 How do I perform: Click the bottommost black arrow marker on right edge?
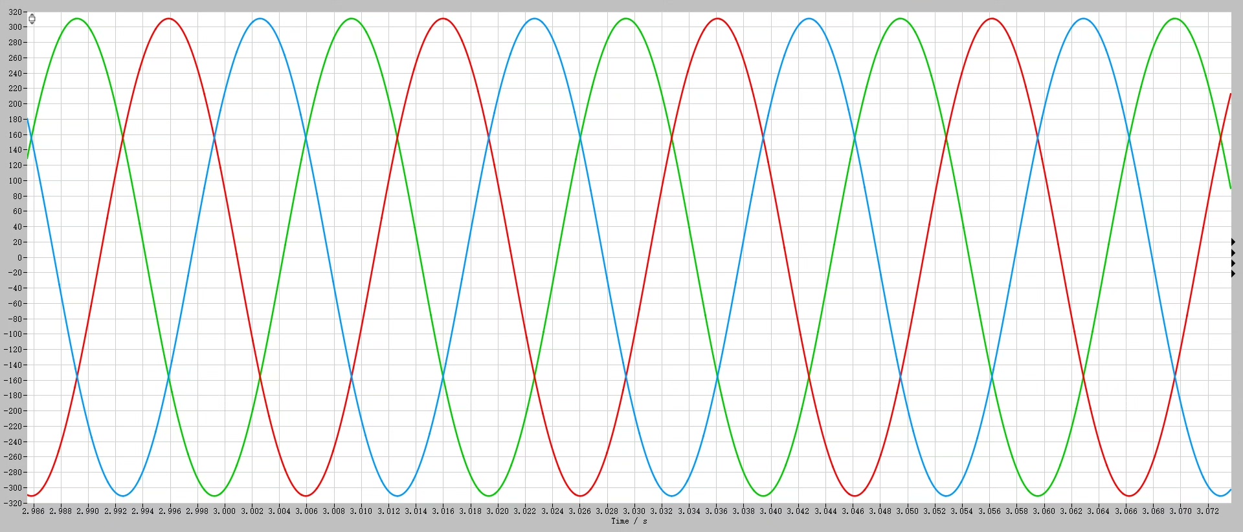[1233, 274]
